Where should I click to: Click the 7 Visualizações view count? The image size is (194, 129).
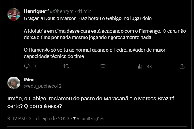tap(89, 118)
